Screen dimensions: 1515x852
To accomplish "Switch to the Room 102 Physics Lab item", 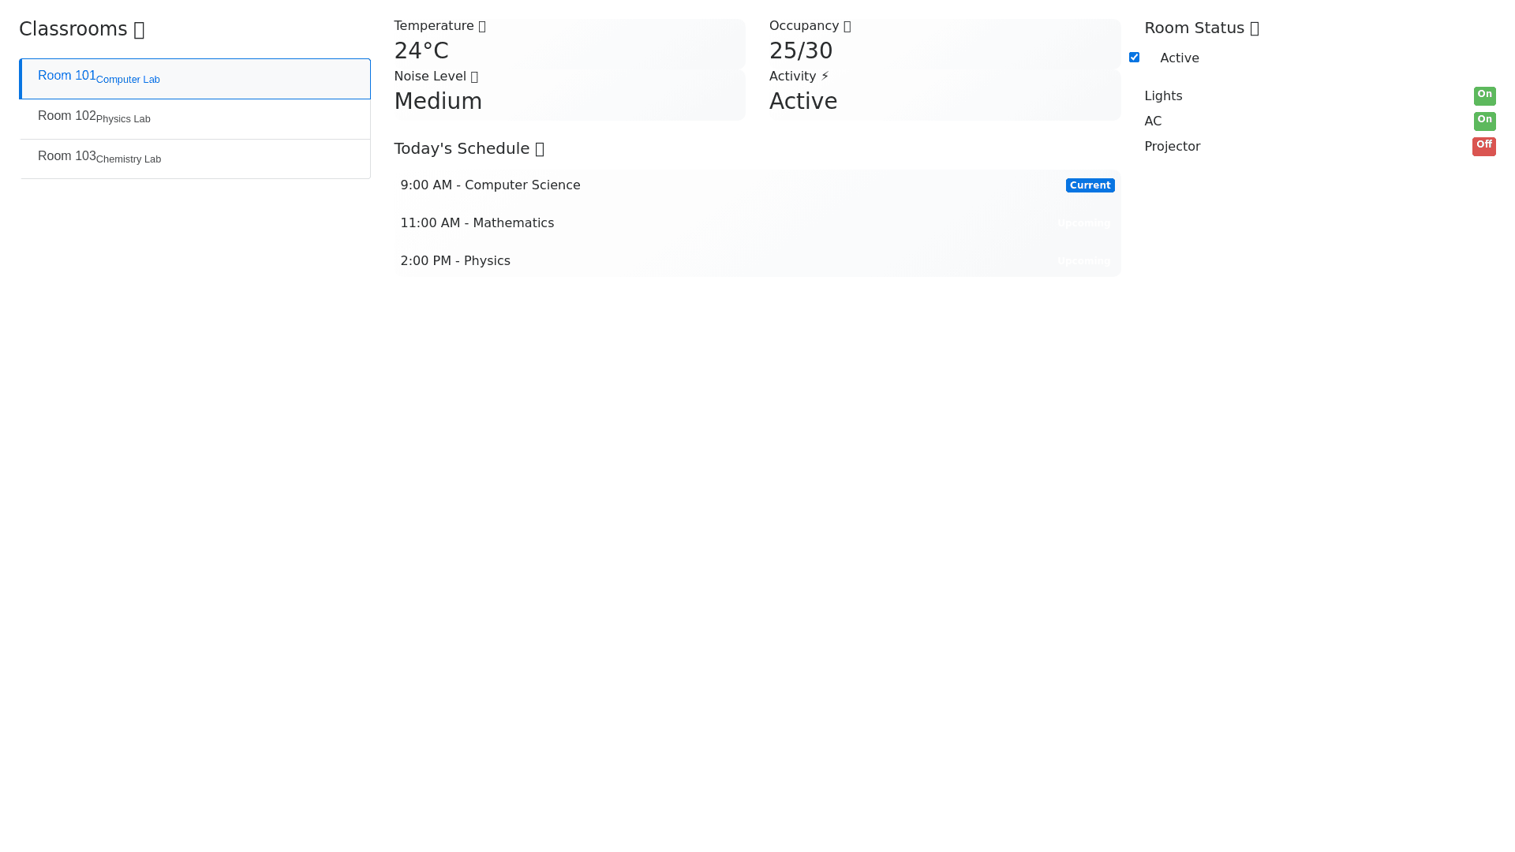I will coord(195,118).
